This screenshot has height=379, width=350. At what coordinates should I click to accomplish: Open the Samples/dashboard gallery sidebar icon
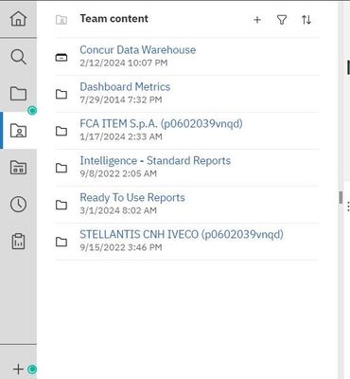point(18,168)
